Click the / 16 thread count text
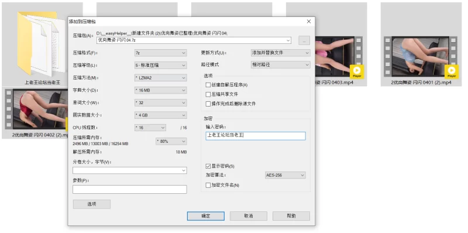468x233 pixels. pos(184,128)
